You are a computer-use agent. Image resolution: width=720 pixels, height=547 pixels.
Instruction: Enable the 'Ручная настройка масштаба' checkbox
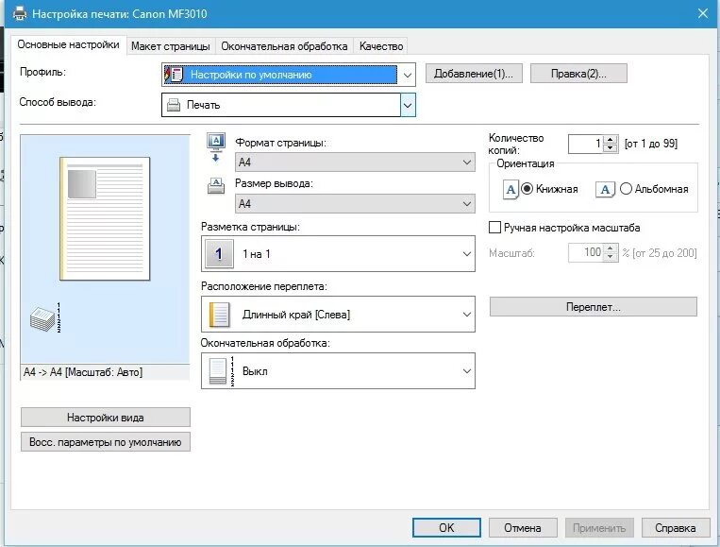[494, 228]
